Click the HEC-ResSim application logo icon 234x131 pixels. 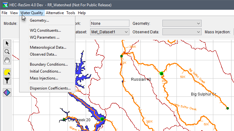click(5, 5)
